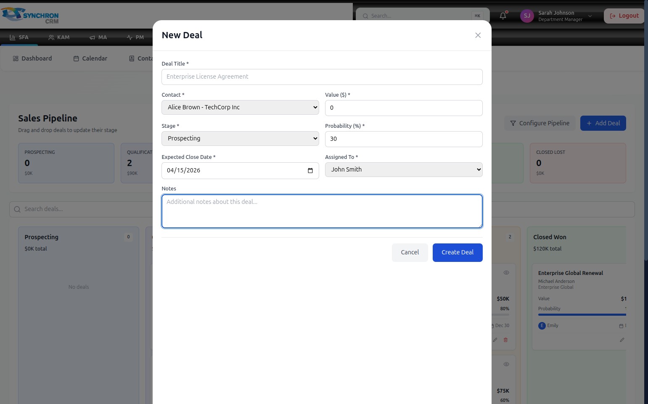648x404 pixels.
Task: Click the Expected Close Date field
Action: coord(240,171)
